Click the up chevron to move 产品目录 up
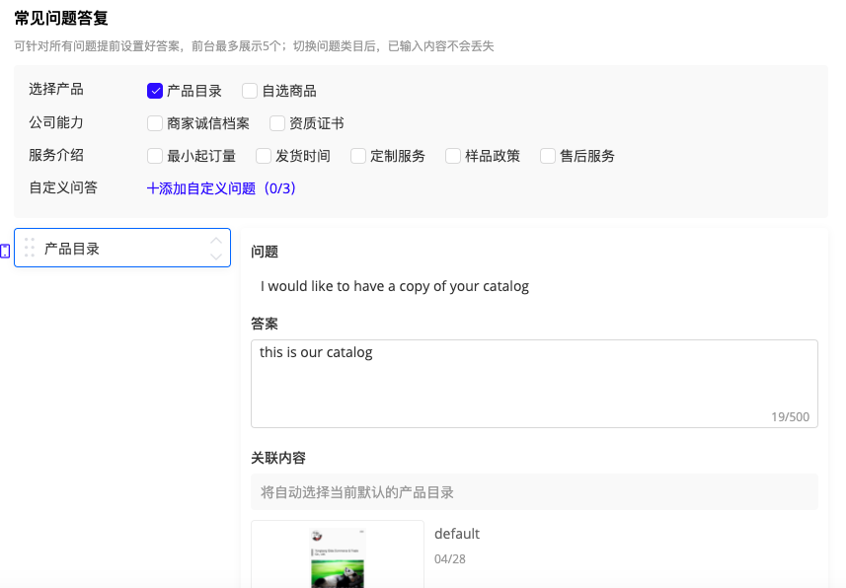 (x=216, y=241)
